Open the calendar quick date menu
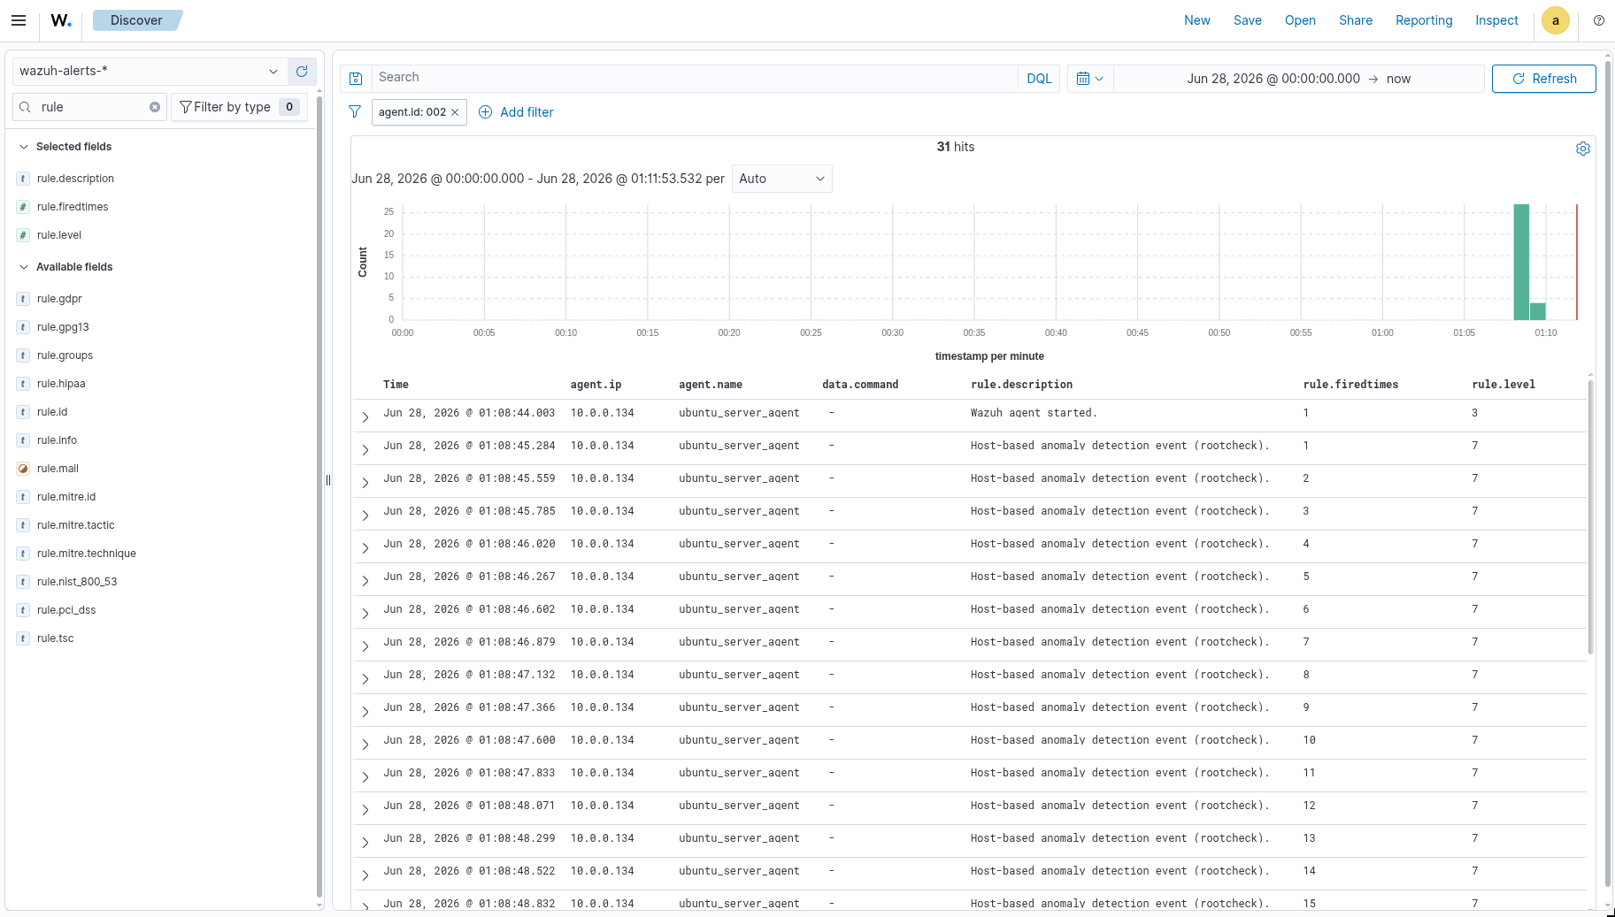This screenshot has width=1615, height=917. click(1089, 79)
